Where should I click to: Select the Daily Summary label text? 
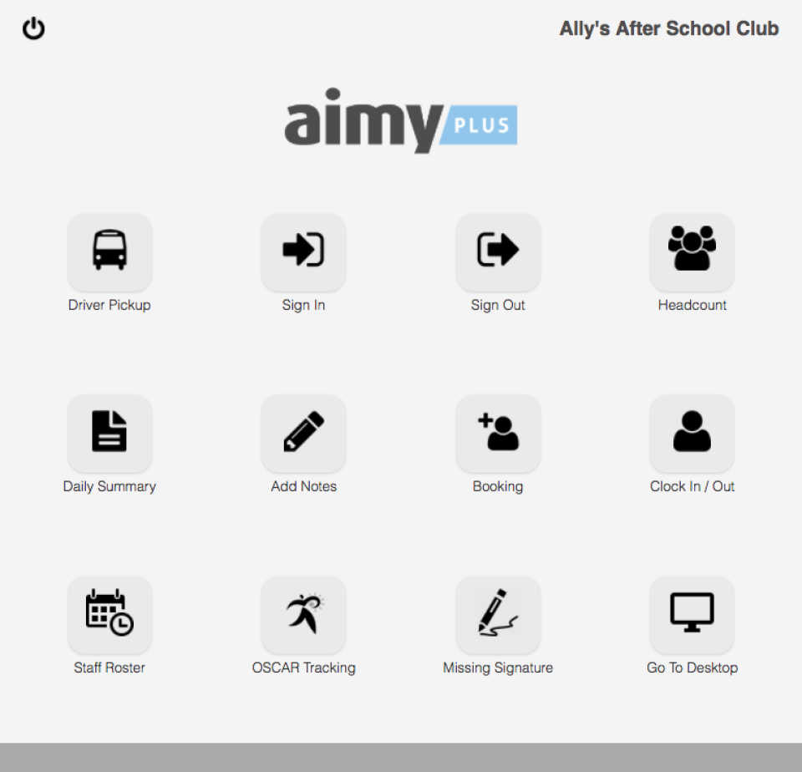109,486
